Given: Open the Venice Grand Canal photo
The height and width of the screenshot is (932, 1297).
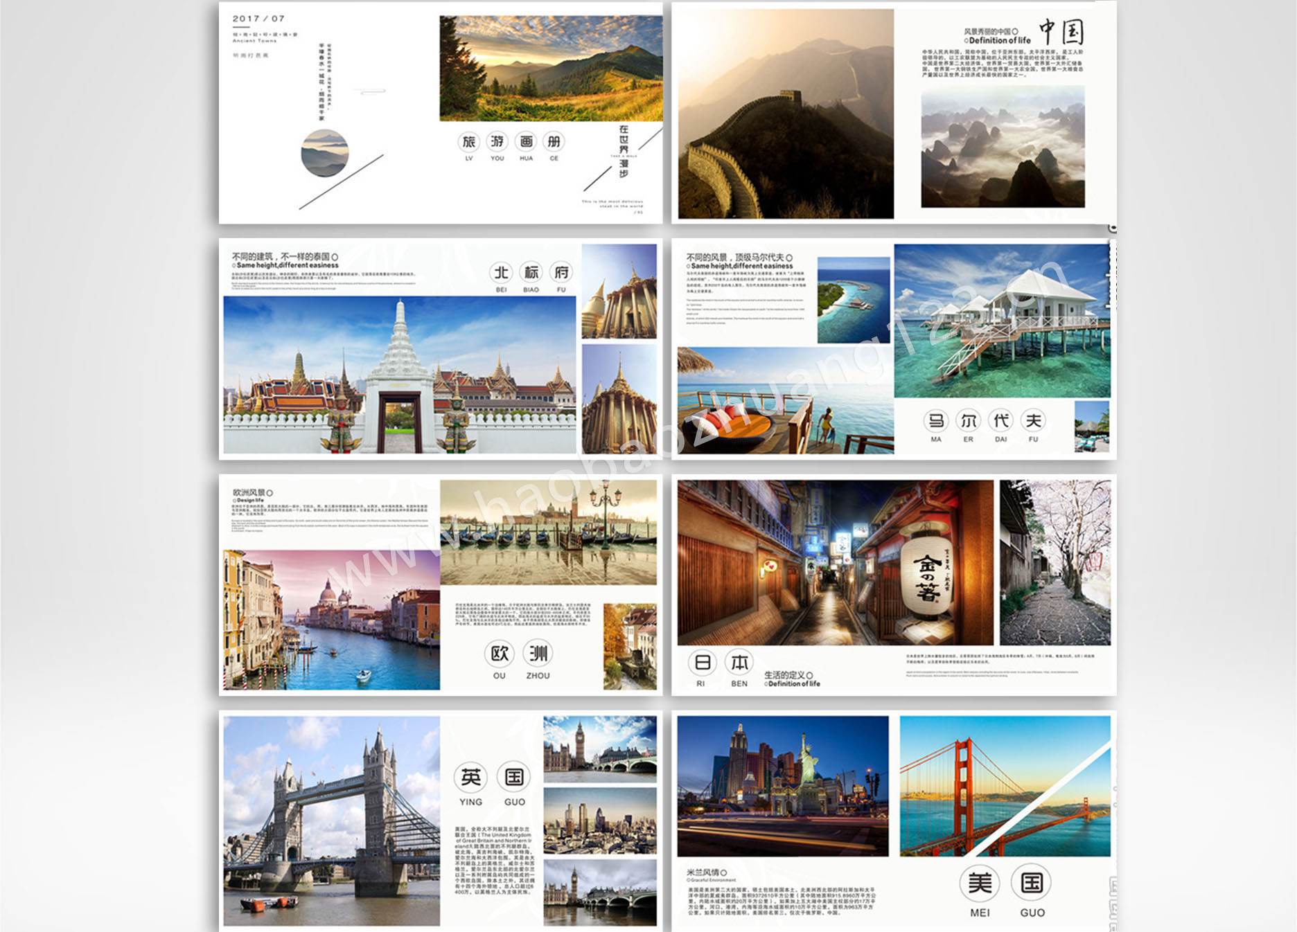Looking at the screenshot, I should [331, 620].
